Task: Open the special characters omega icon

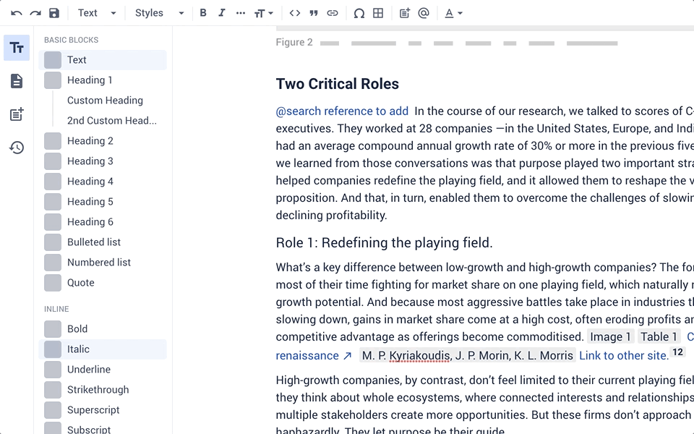Action: click(x=359, y=12)
